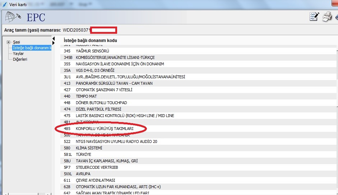This screenshot has width=338, height=195.
Task: Select row 3U1 AVR./BAĞIMS.DEVLETL.TOPLULUĞU
Action: [198, 77]
